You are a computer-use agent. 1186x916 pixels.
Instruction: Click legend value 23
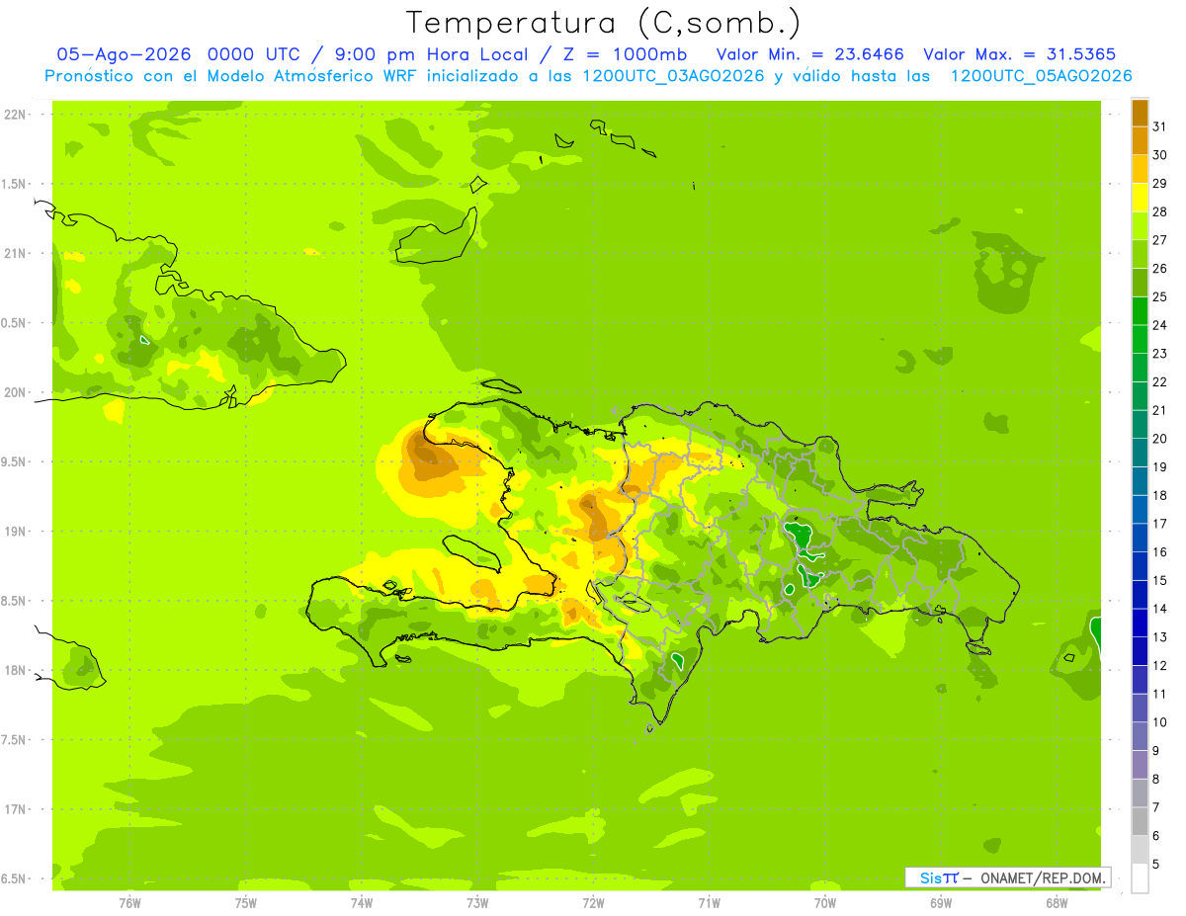tap(1159, 354)
